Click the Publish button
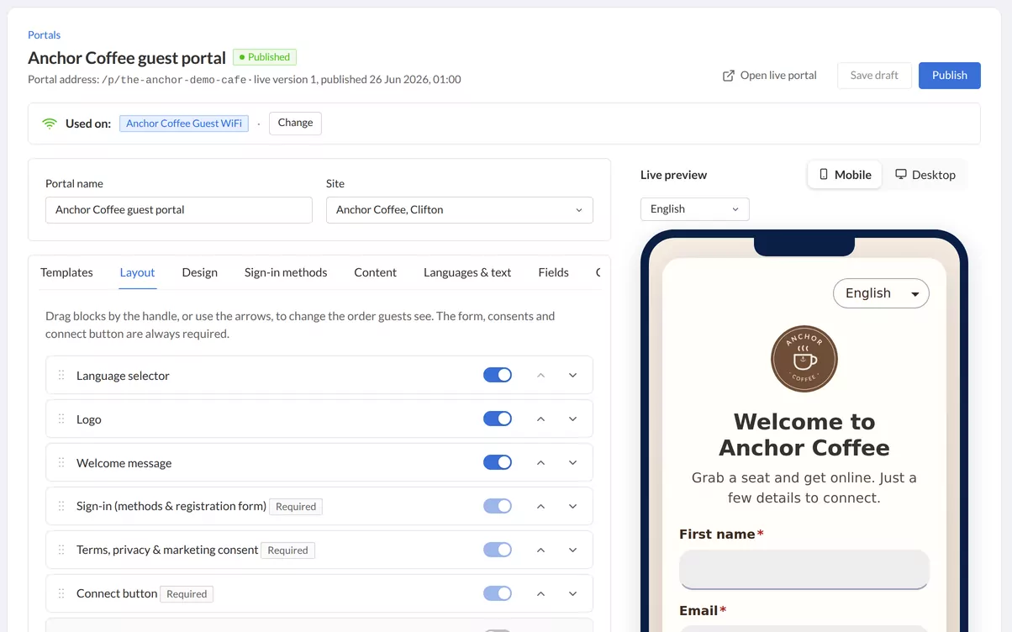 coord(949,76)
